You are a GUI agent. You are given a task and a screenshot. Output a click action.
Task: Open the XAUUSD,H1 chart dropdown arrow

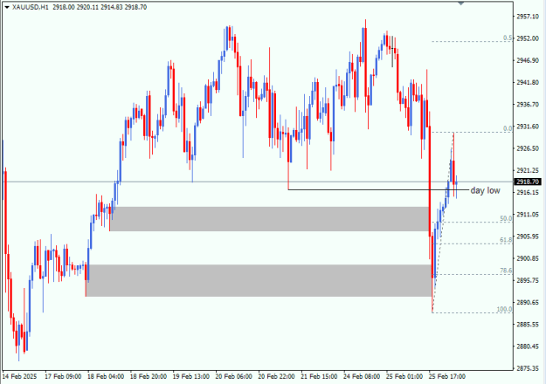click(7, 7)
